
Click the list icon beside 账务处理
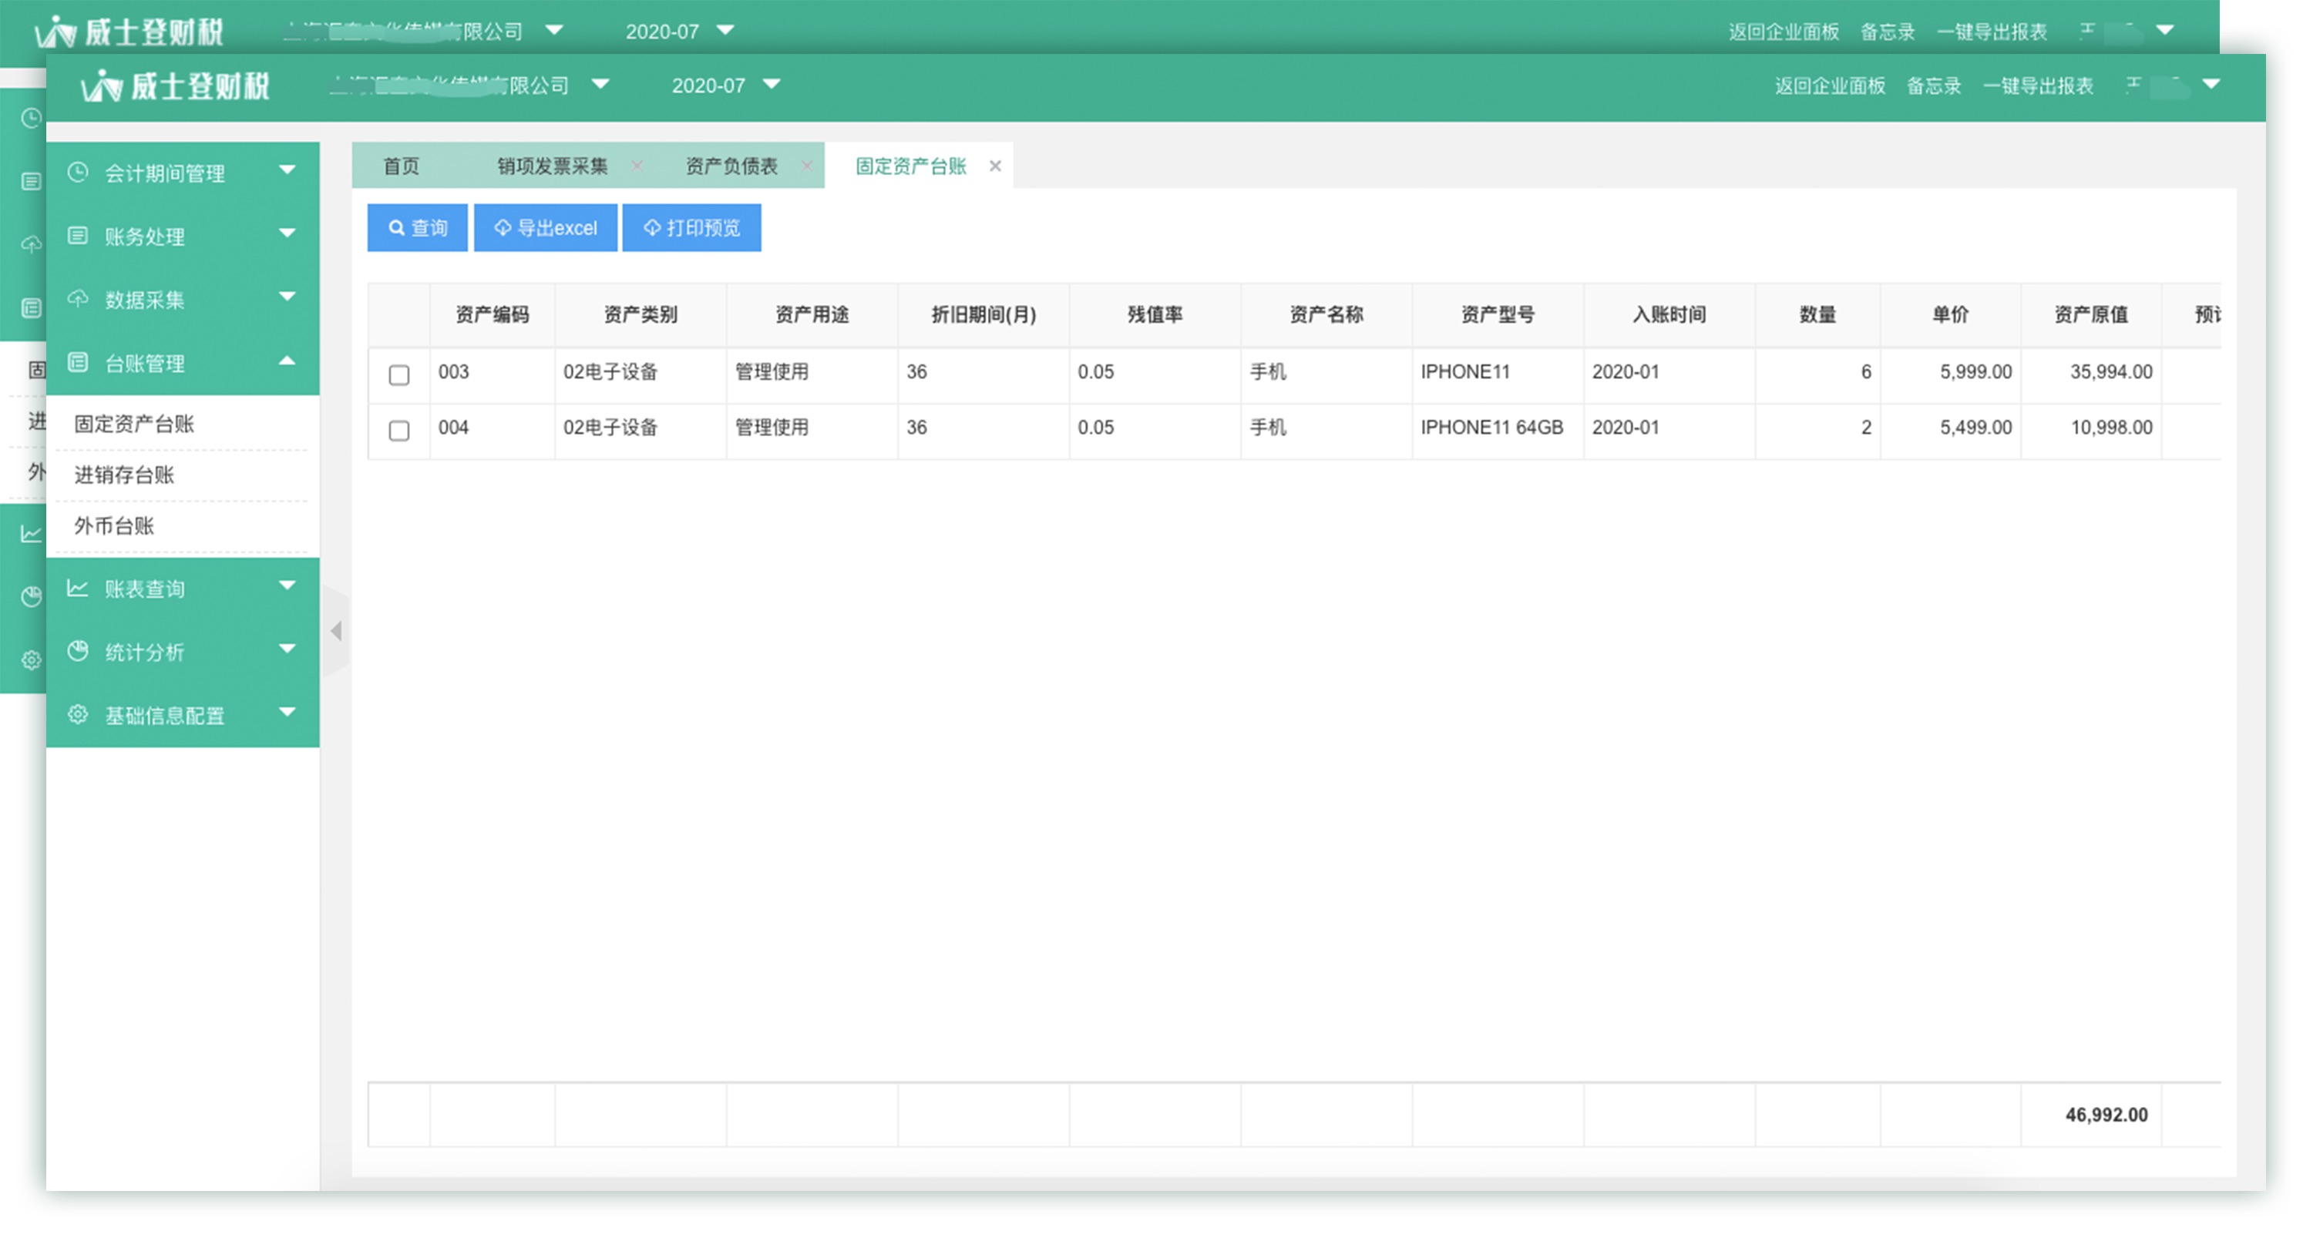point(77,235)
